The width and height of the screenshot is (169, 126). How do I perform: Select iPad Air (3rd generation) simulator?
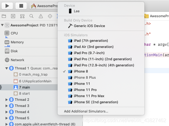(x=101, y=47)
